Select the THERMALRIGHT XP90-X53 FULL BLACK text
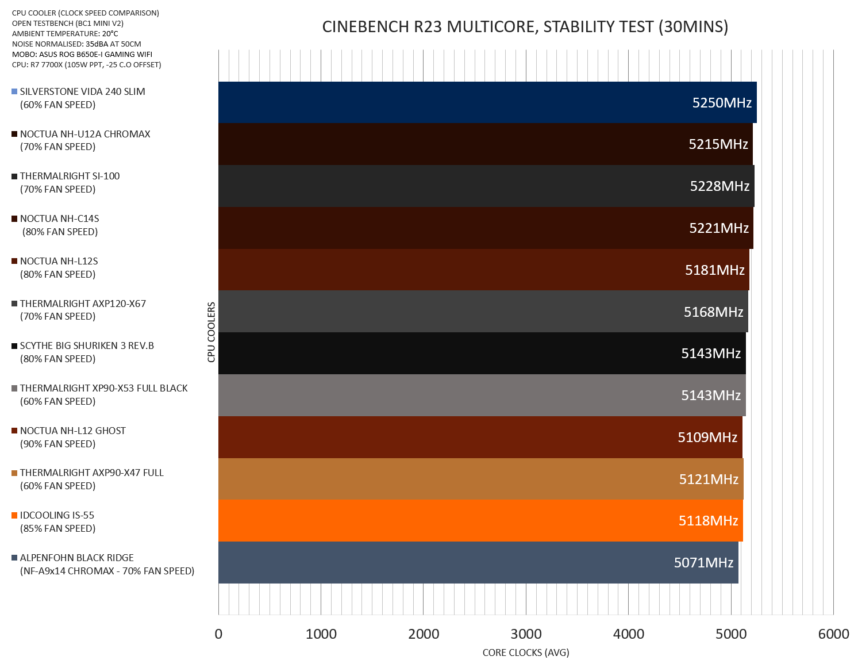This screenshot has width=858, height=664. pyautogui.click(x=103, y=388)
